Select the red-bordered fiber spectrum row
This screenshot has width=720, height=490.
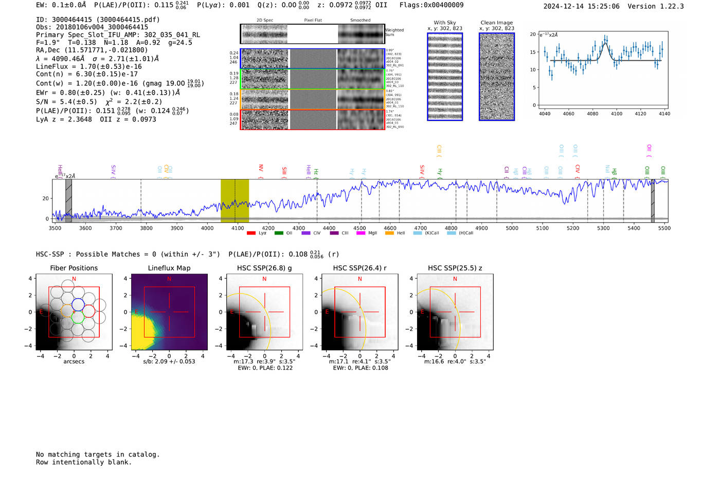click(312, 119)
